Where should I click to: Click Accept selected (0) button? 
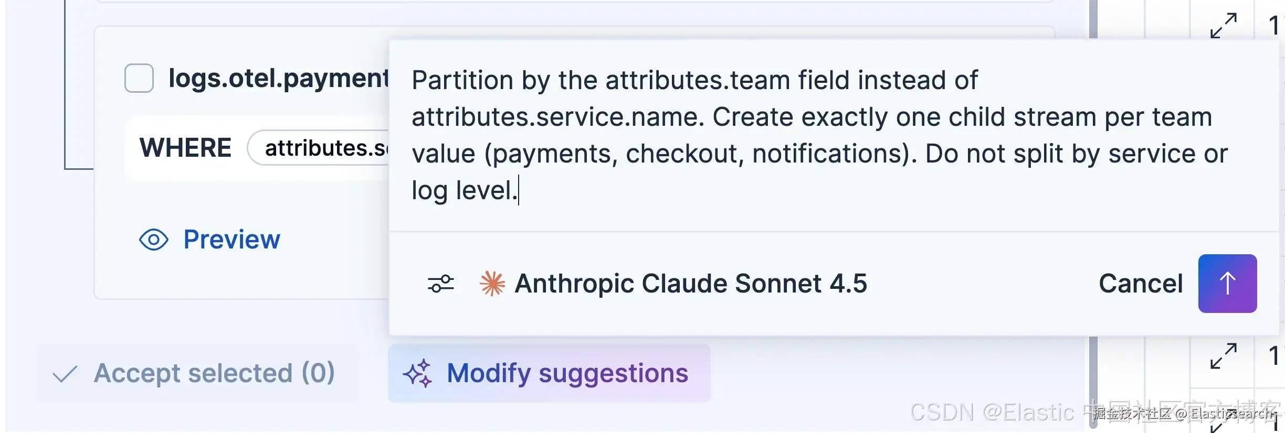(198, 373)
